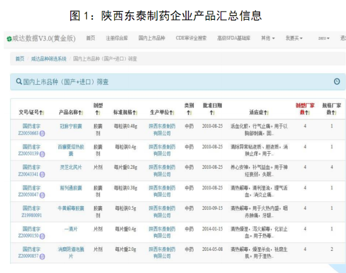The height and width of the screenshot is (273, 346).
Task: Click the current breadcrumb 国内上市品种(国产+进口)筛查
Action: tap(105, 59)
